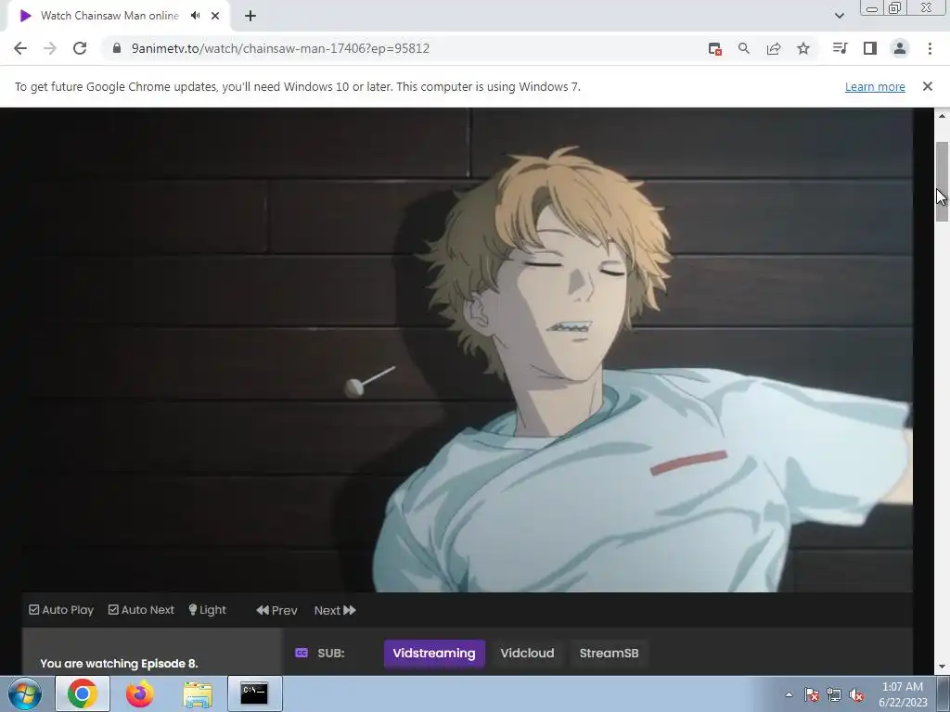Go to the Prev episode
Screen dimensions: 950x712
tap(276, 610)
